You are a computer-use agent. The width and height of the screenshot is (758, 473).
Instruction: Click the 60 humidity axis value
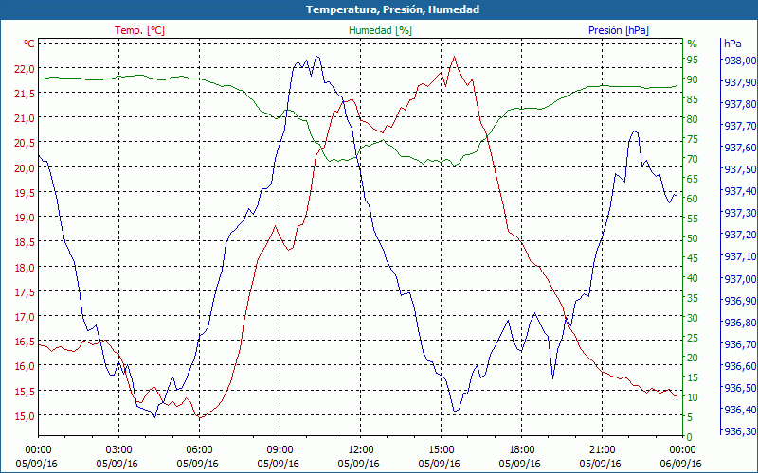[x=693, y=199]
